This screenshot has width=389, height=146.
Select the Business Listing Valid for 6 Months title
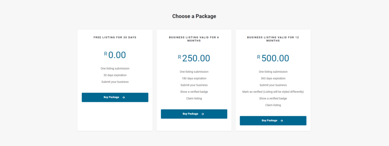pyautogui.click(x=194, y=39)
